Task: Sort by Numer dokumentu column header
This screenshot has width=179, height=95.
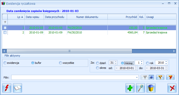Action: [87, 17]
